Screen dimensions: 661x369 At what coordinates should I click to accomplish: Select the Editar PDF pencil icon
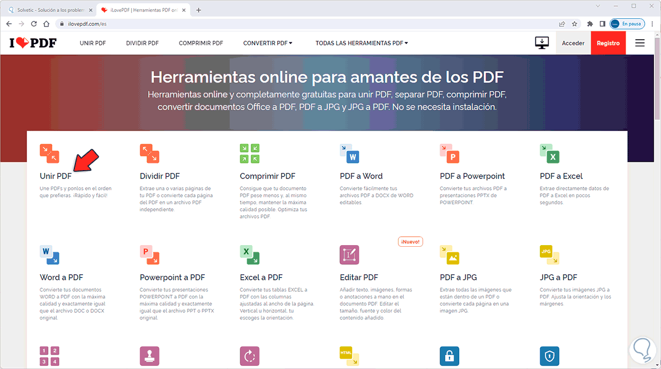click(349, 254)
